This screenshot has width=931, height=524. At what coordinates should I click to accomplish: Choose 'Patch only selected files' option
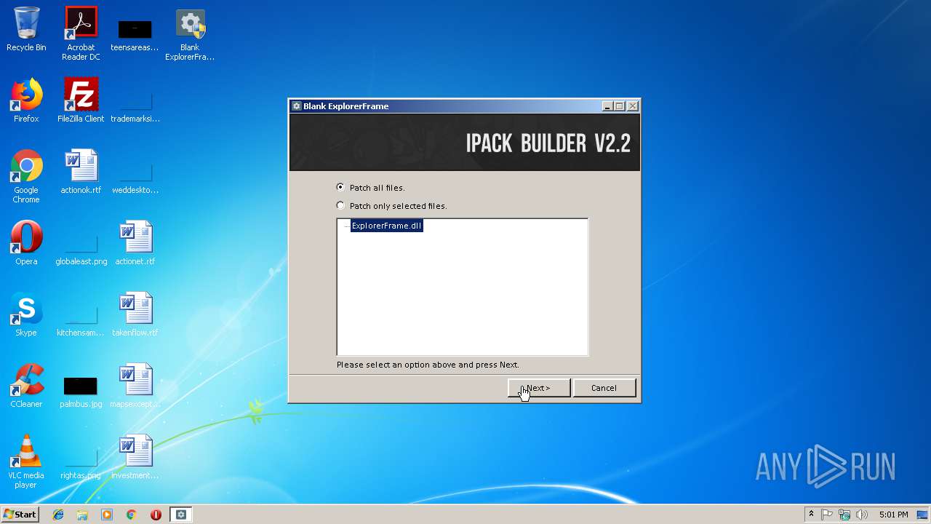[x=340, y=205]
